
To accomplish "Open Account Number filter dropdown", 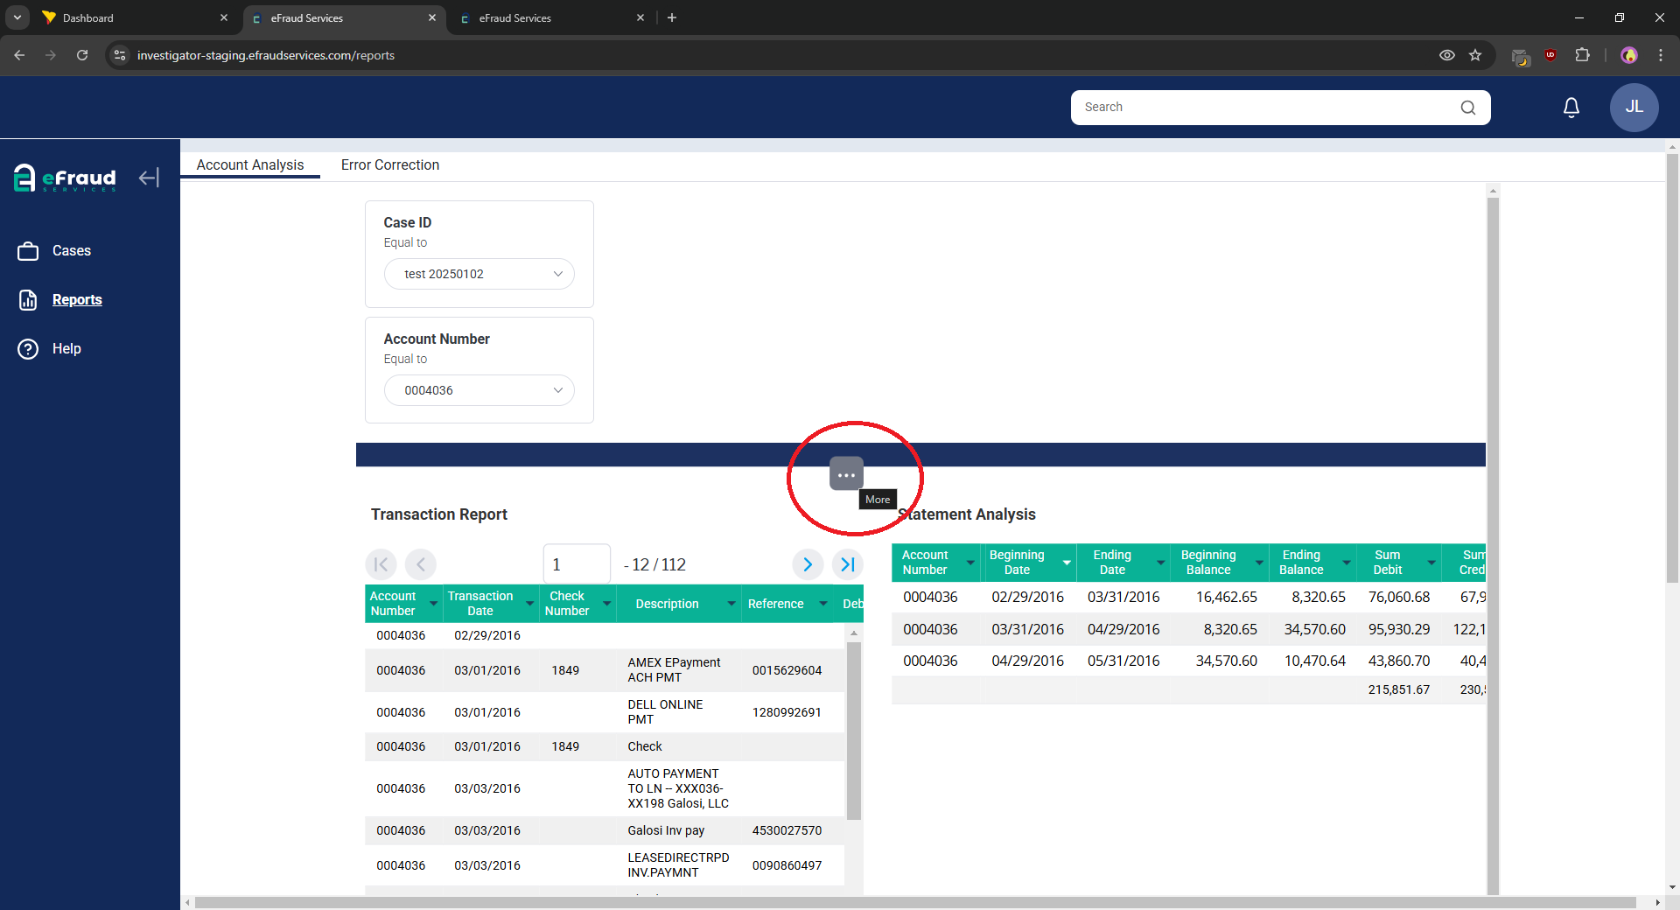I will pos(479,390).
